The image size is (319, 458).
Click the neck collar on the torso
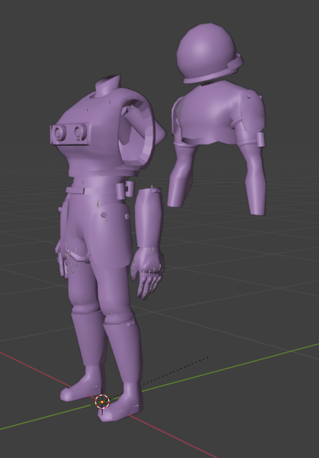(107, 85)
